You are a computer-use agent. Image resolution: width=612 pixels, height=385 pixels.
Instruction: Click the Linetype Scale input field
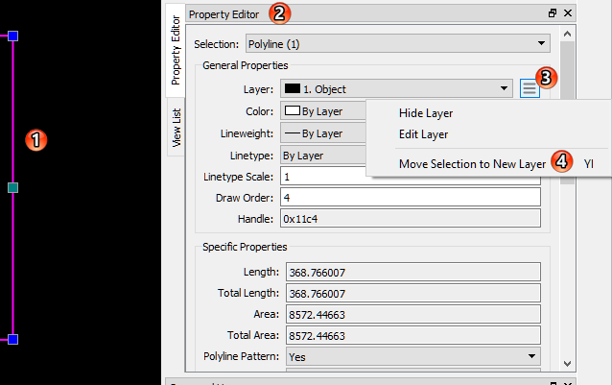point(410,177)
